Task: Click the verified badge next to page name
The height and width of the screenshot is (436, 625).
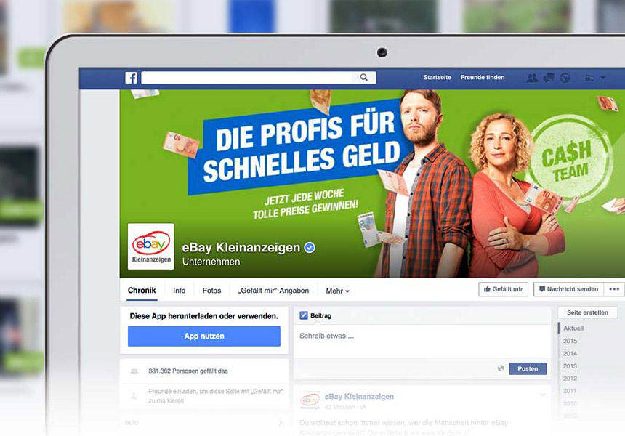Action: pyautogui.click(x=310, y=248)
